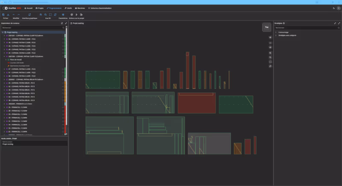Expand the 2000001 - COPANEL PATINA BRUN node

[x=4, y=80]
